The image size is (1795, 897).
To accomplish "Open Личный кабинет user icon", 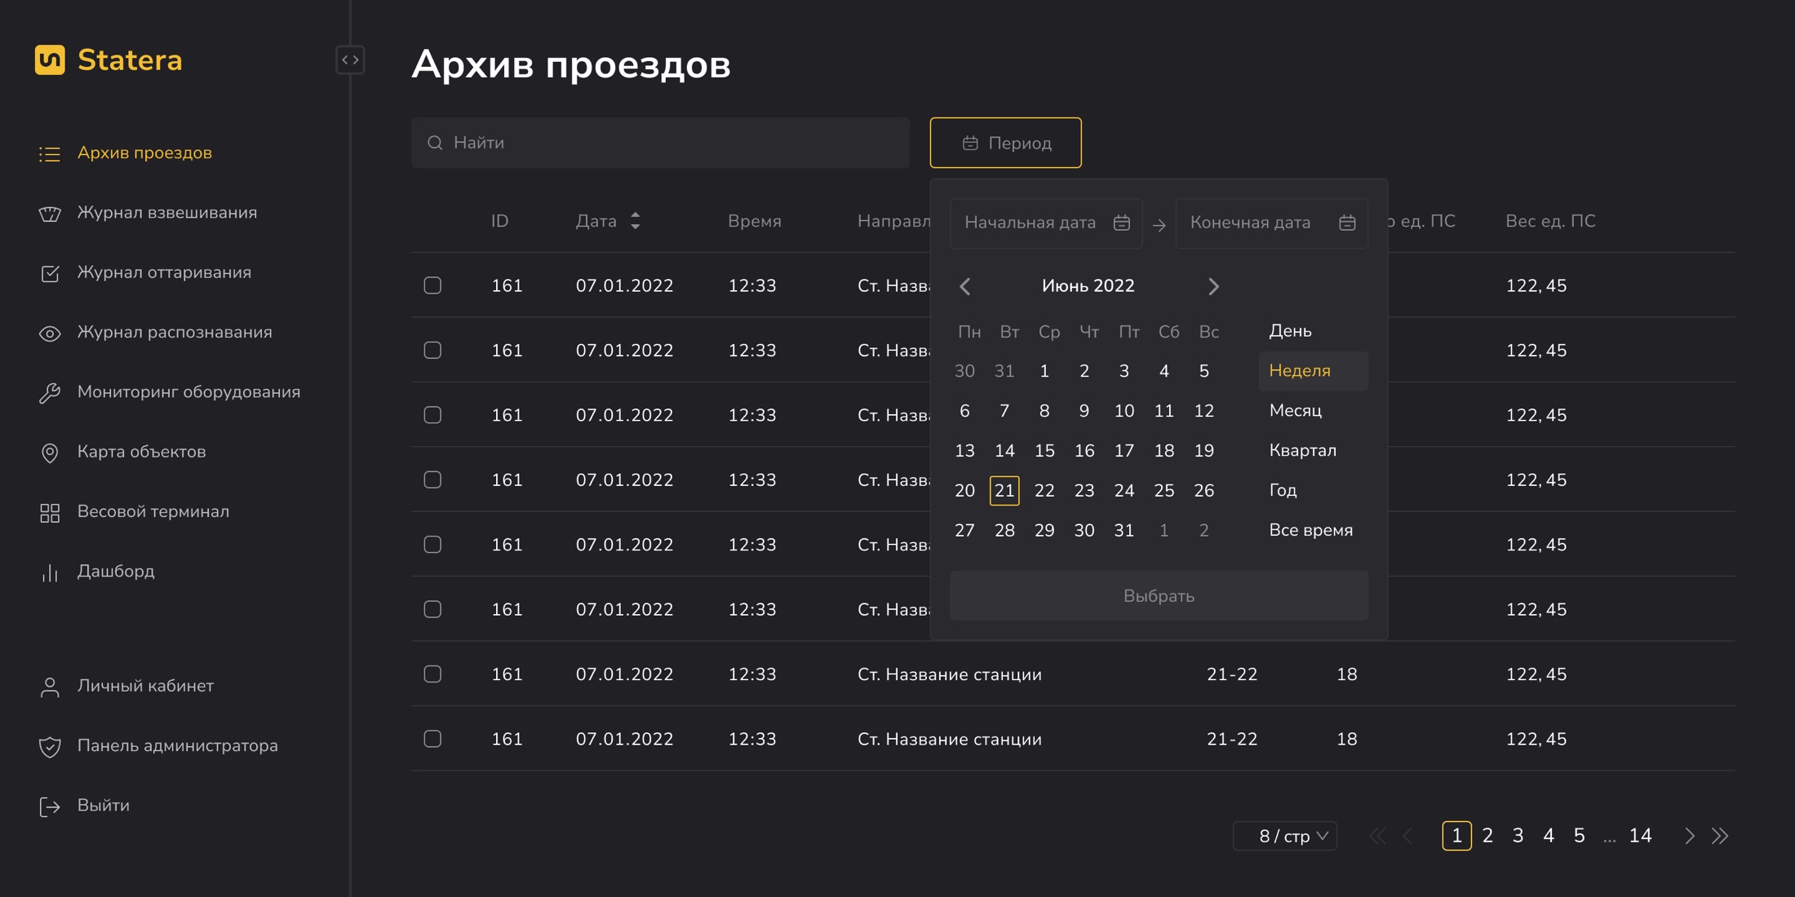I will 50,687.
